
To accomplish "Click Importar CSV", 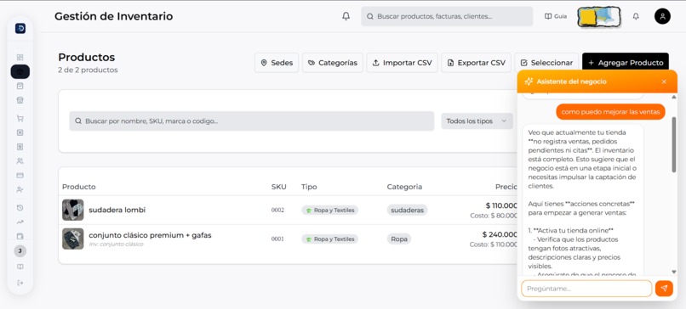I will coord(402,63).
